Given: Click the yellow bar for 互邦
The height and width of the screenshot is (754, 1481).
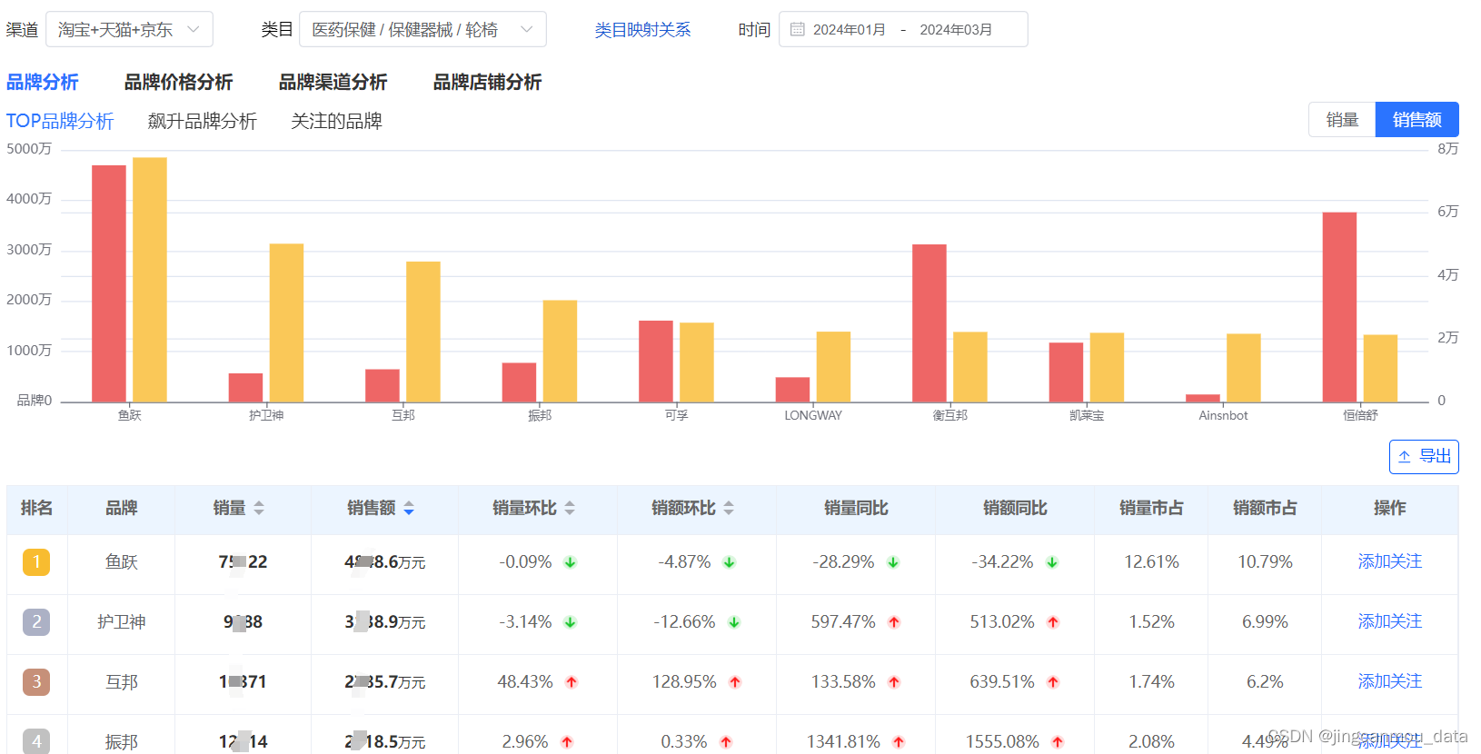Looking at the screenshot, I should point(423,332).
